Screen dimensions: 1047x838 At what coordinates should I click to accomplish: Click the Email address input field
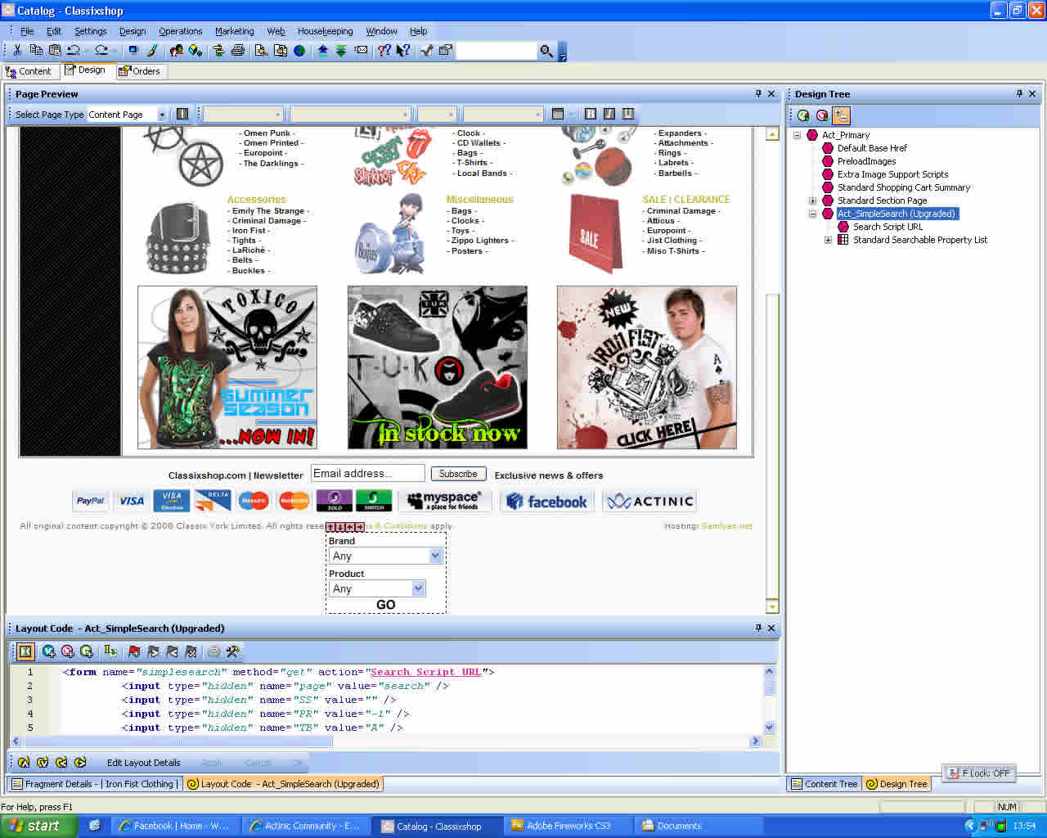(367, 474)
